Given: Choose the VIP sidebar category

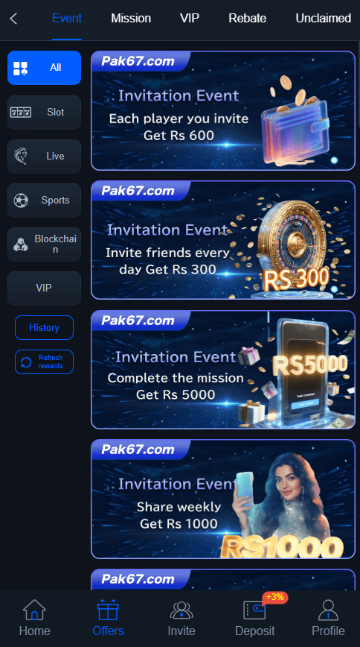Looking at the screenshot, I should [x=44, y=288].
